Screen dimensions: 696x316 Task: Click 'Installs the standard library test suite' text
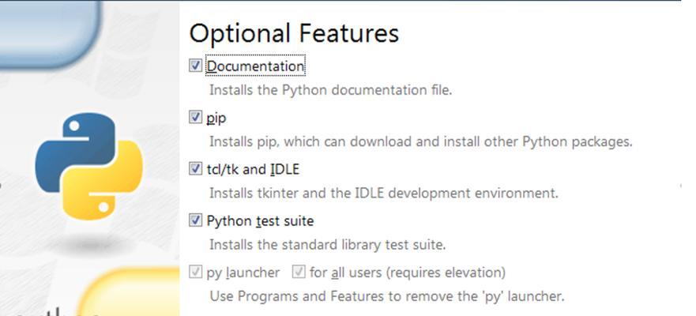(327, 245)
